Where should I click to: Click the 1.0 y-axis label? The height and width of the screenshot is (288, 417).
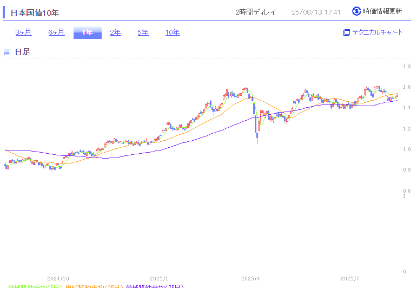(x=407, y=149)
